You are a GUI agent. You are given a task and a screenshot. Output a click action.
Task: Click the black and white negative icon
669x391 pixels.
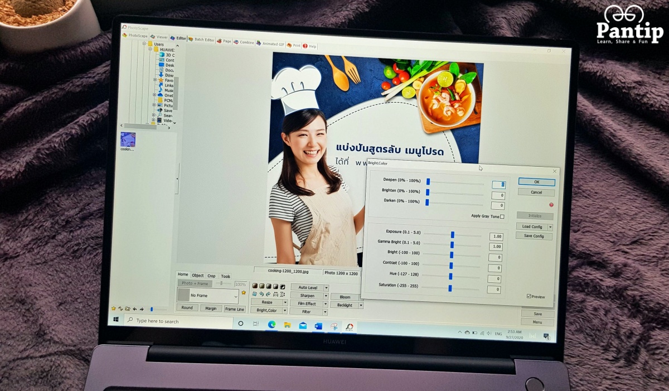(x=283, y=286)
